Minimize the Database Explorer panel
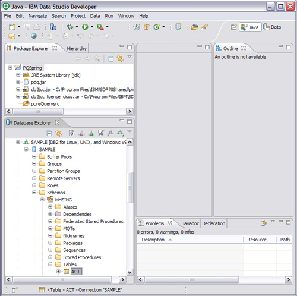The height and width of the screenshot is (296, 297). 122,120
